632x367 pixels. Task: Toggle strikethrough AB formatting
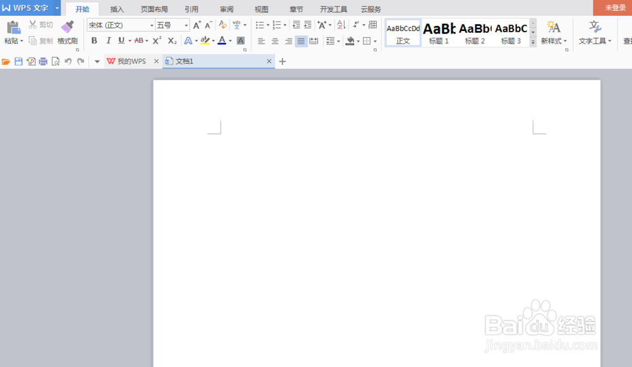[138, 40]
